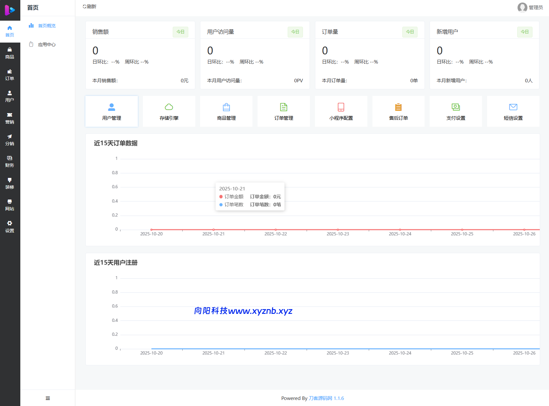This screenshot has height=406, width=549.
Task: Open the 小程序配置 phone shortcut
Action: click(x=341, y=112)
